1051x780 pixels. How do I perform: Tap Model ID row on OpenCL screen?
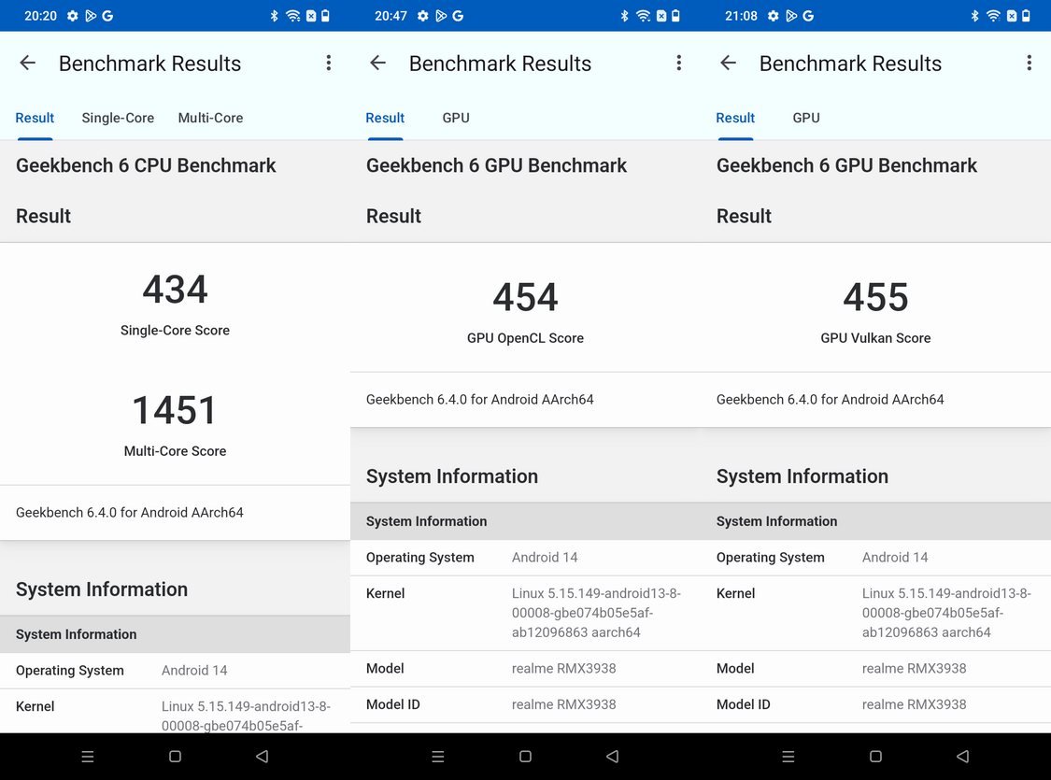[525, 705]
